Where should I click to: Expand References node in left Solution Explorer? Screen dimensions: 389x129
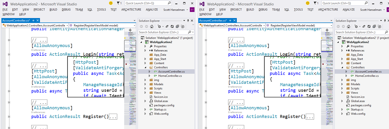point(145,50)
